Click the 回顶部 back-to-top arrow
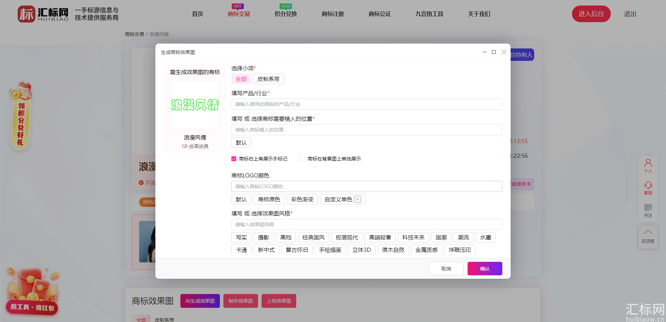Screen dimensions: 666x322 click(x=648, y=236)
